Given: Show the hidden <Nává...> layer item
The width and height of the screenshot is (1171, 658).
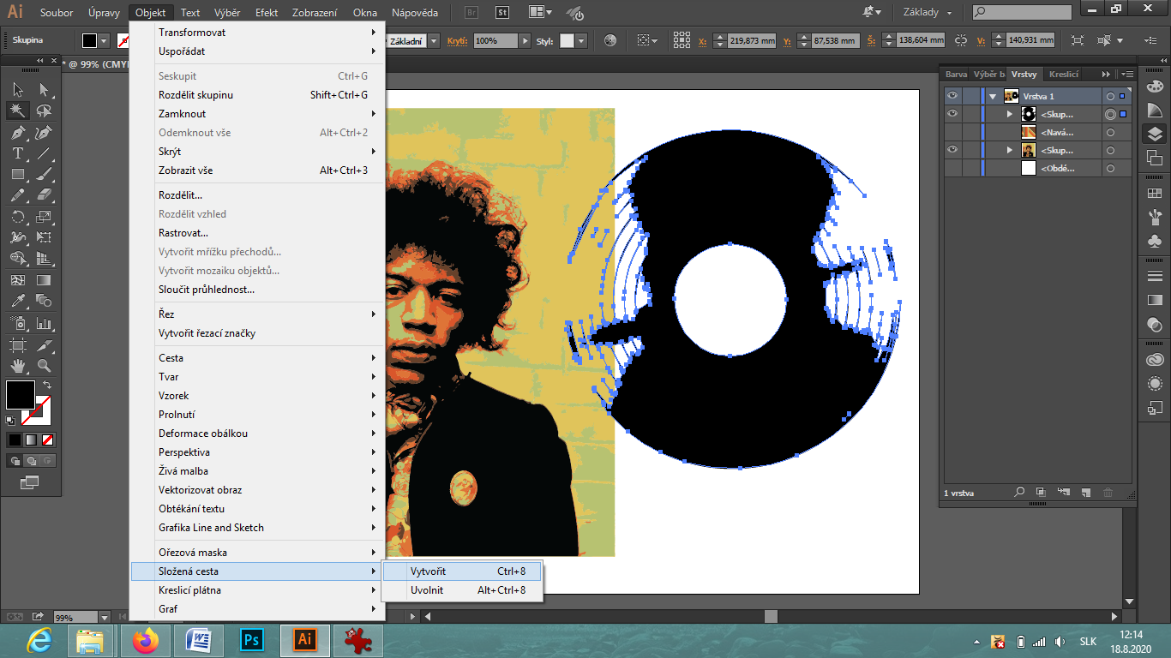Looking at the screenshot, I should (952, 132).
